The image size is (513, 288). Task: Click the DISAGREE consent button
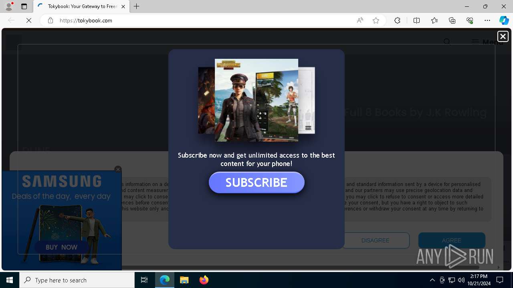(x=376, y=240)
